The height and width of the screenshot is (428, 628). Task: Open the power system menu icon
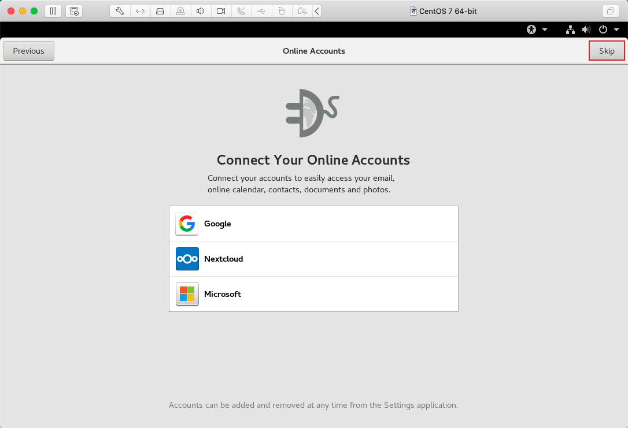coord(603,29)
